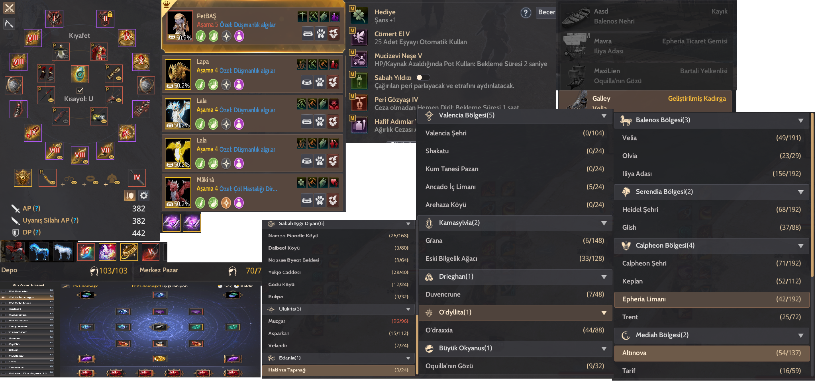The width and height of the screenshot is (816, 381).
Task: Toggle the orange crosshair on Mäkinâ row
Action: (226, 203)
